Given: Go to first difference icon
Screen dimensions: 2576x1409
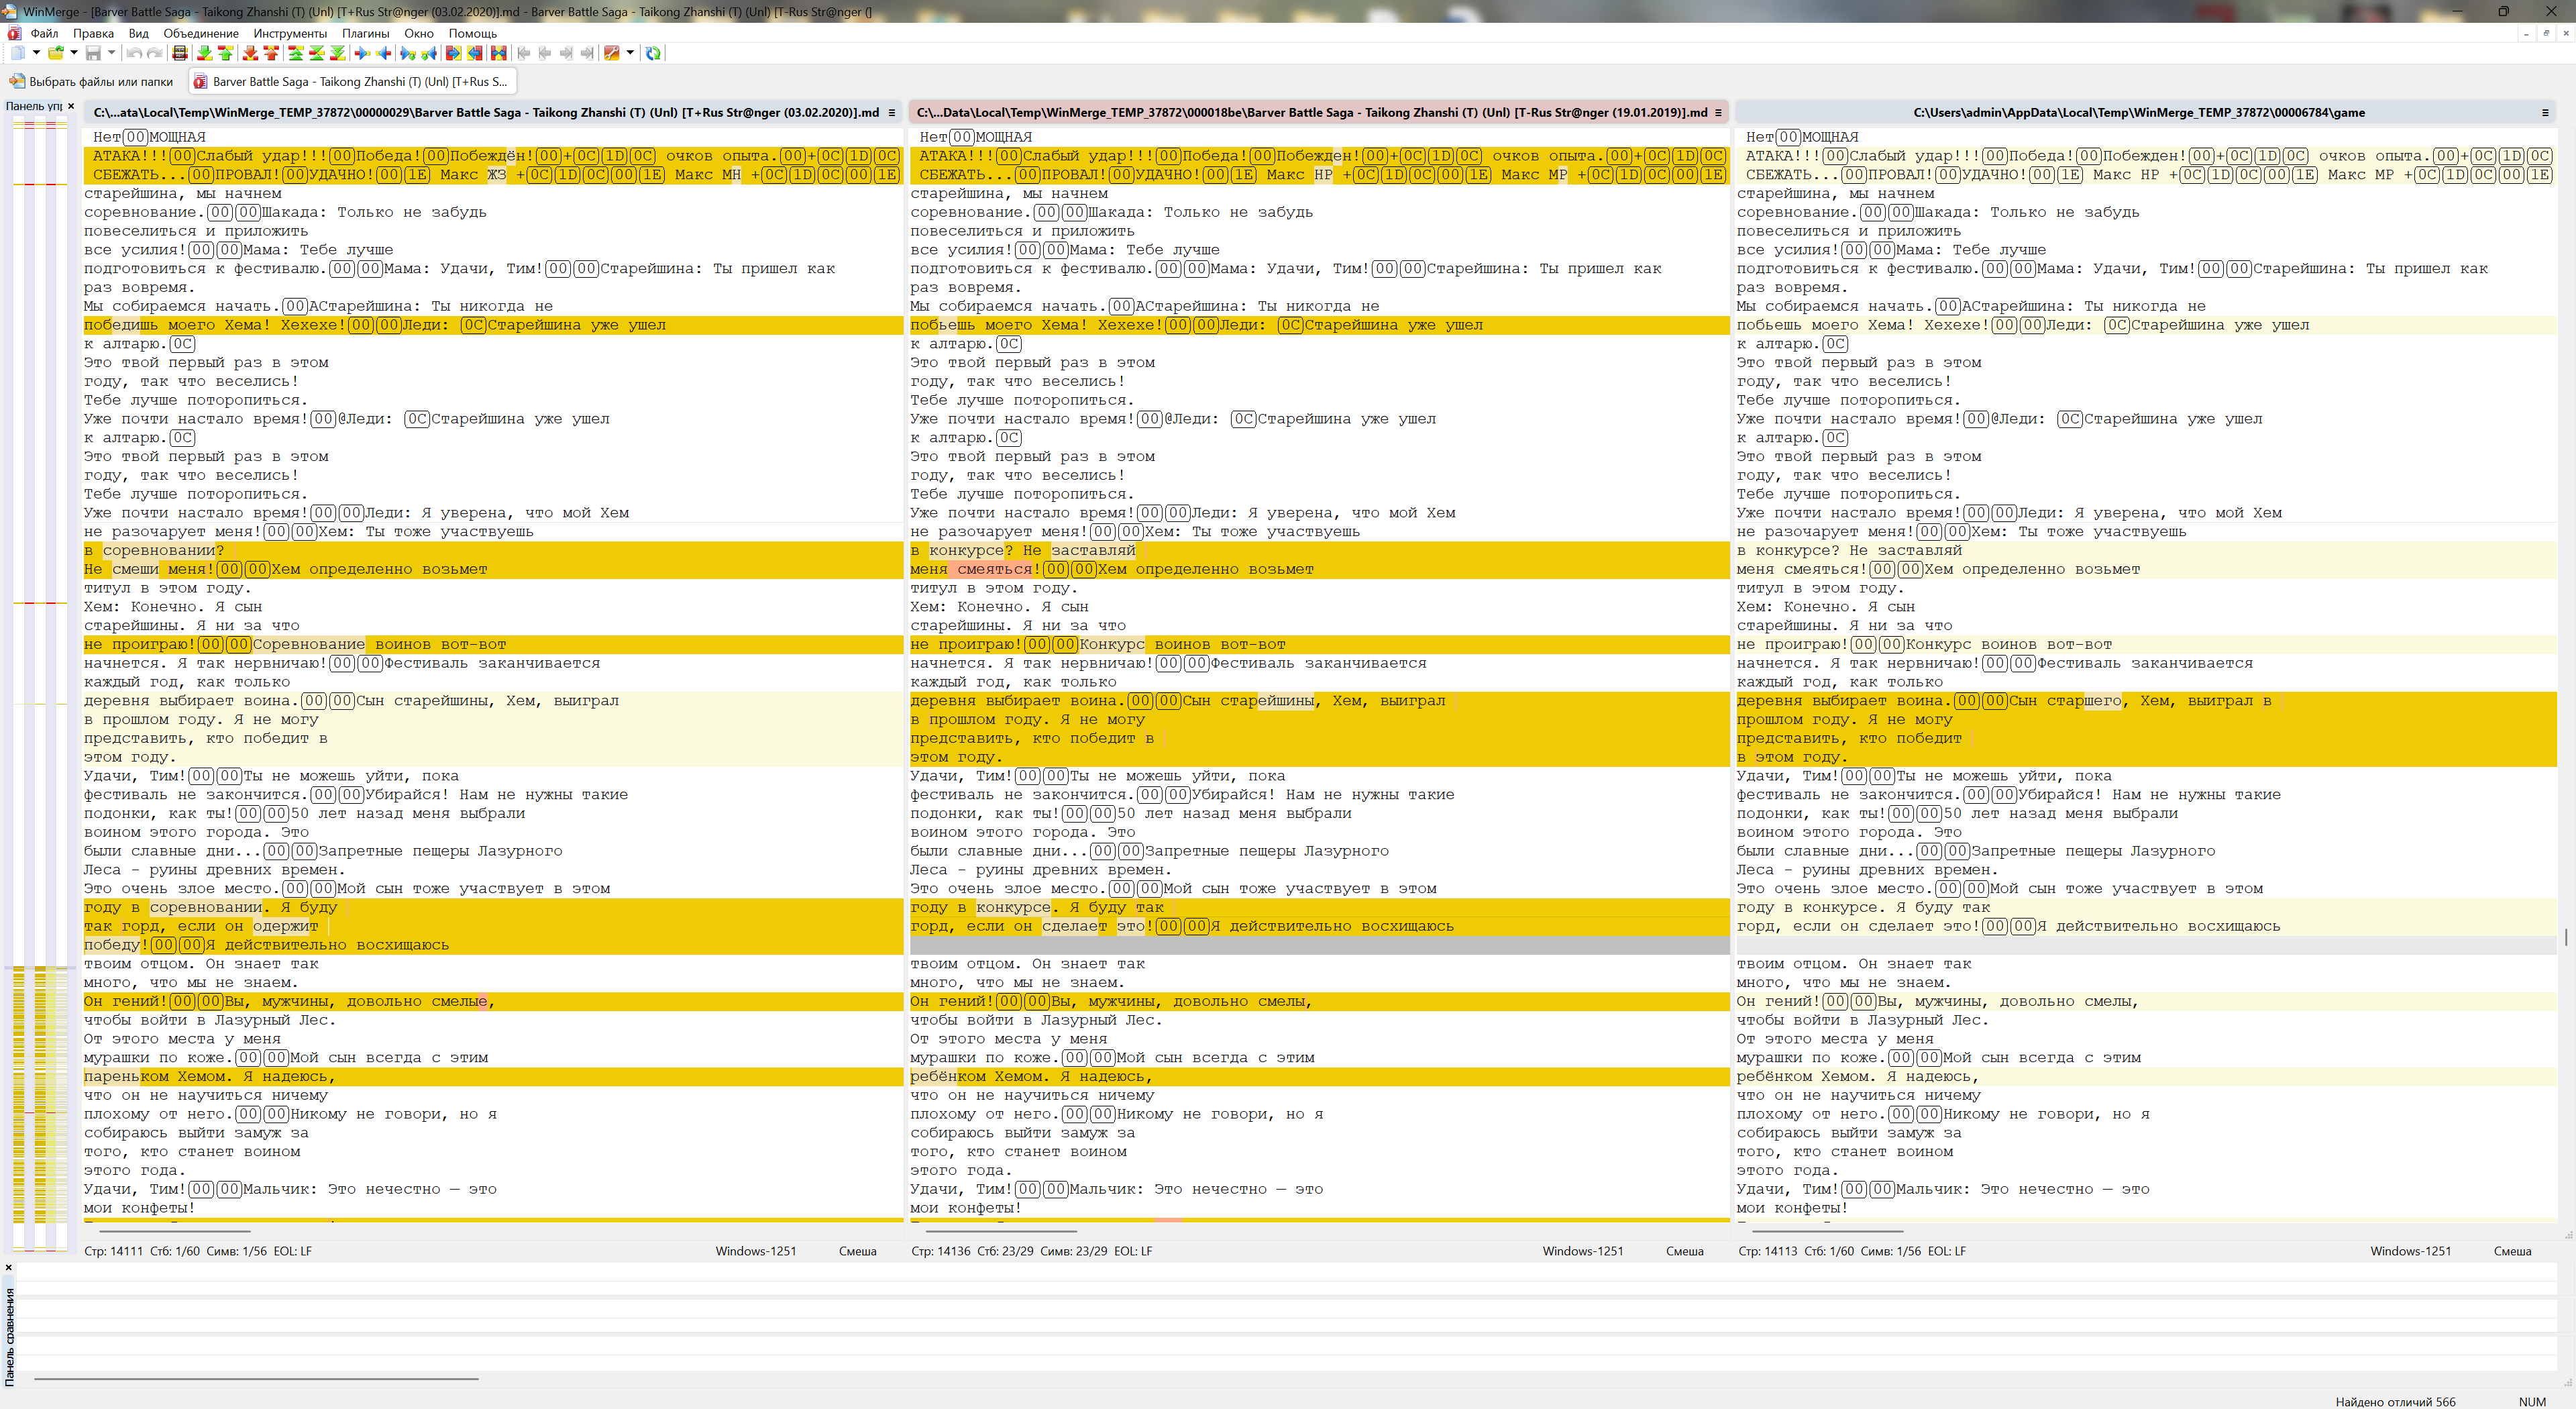Looking at the screenshot, I should [296, 53].
